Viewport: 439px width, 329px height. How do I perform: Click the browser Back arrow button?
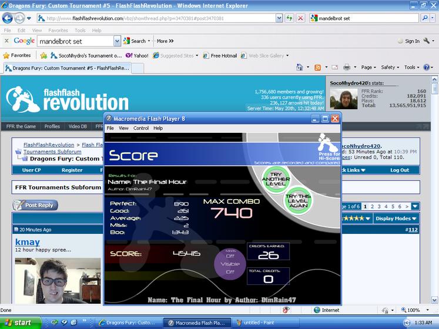point(8,18)
